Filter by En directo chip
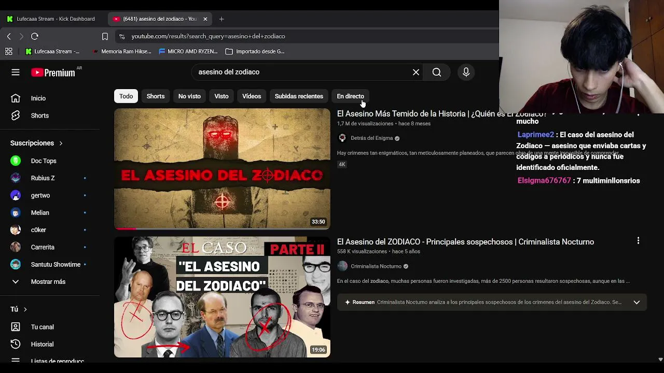This screenshot has height=373, width=664. click(x=350, y=96)
